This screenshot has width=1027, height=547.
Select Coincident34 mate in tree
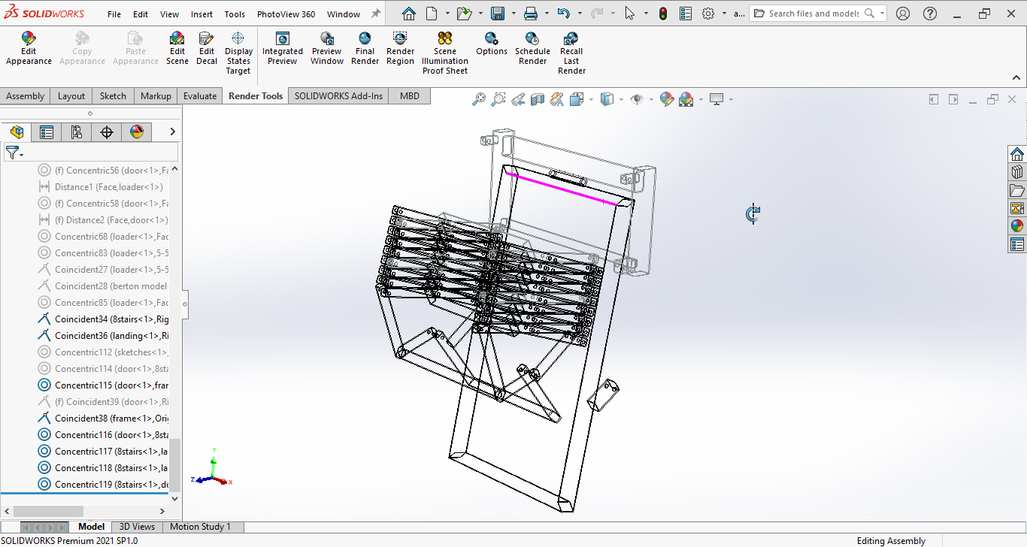click(x=104, y=319)
